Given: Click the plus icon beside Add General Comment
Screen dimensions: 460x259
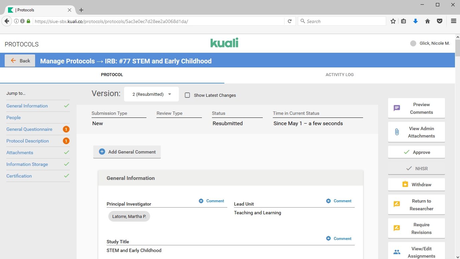Looking at the screenshot, I should pyautogui.click(x=102, y=152).
